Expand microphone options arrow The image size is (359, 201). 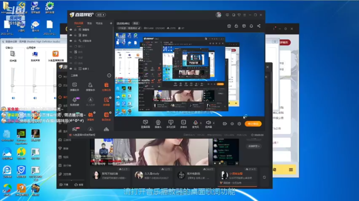[x=201, y=123]
